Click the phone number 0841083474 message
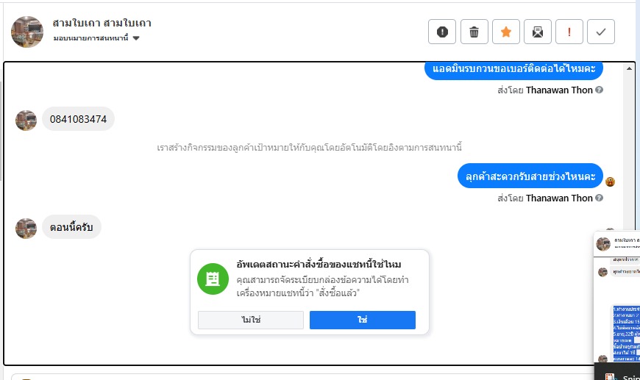The image size is (640, 380). coord(78,119)
